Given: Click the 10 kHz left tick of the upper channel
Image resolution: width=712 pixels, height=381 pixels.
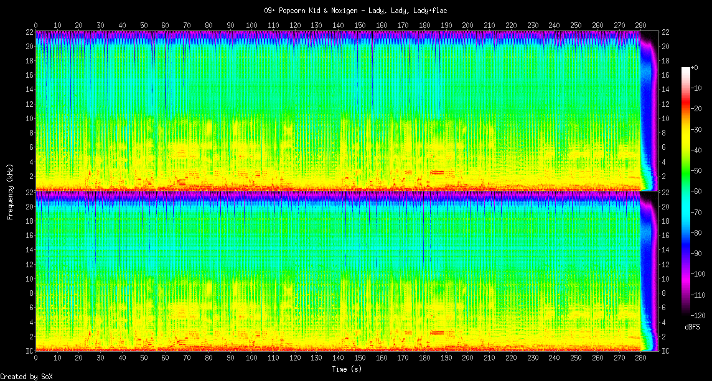Looking at the screenshot, I should (x=29, y=118).
